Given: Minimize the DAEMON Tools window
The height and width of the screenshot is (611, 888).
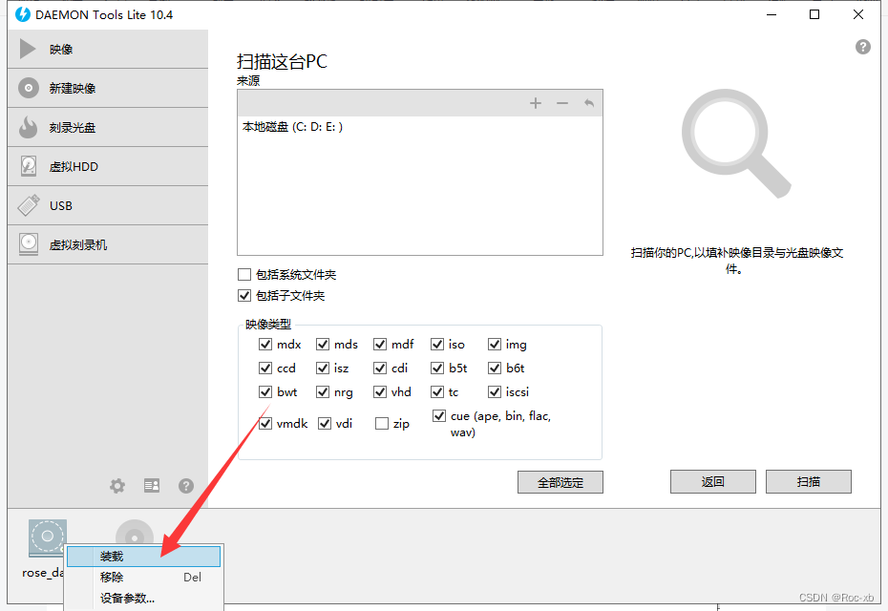Looking at the screenshot, I should [x=772, y=14].
